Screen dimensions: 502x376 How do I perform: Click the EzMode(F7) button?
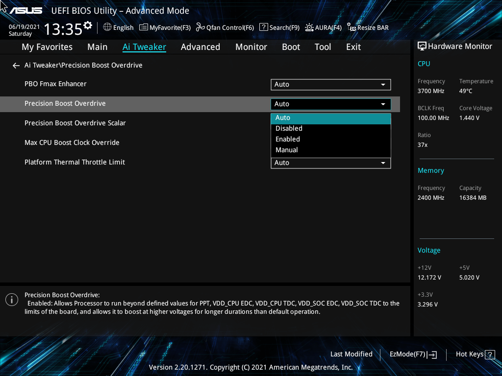[x=413, y=354]
